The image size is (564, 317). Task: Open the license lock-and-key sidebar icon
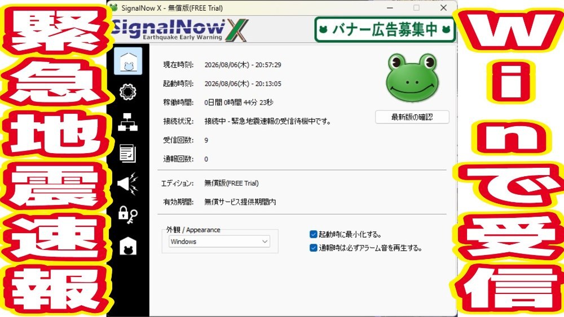[128, 215]
